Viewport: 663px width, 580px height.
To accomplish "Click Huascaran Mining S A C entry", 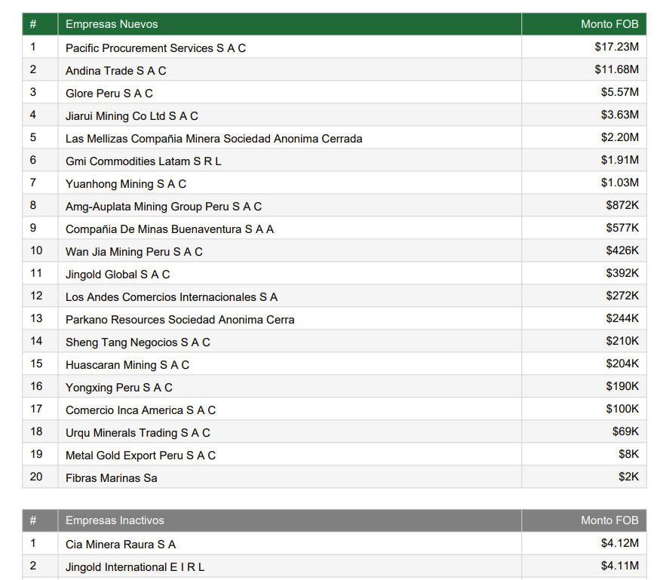I will point(127,364).
